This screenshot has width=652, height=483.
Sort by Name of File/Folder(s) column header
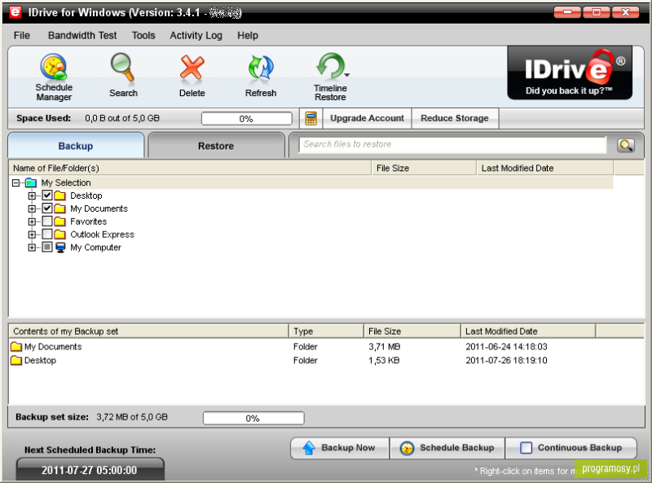tap(190, 168)
